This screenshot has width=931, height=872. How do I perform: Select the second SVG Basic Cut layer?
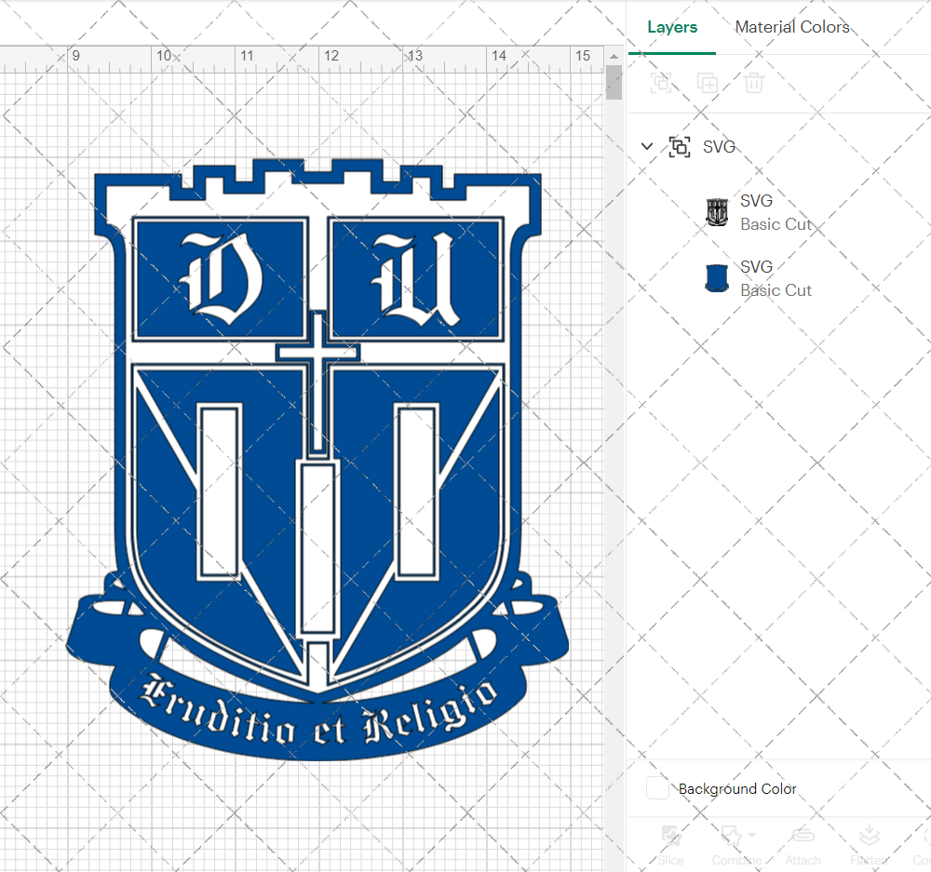[x=779, y=278]
